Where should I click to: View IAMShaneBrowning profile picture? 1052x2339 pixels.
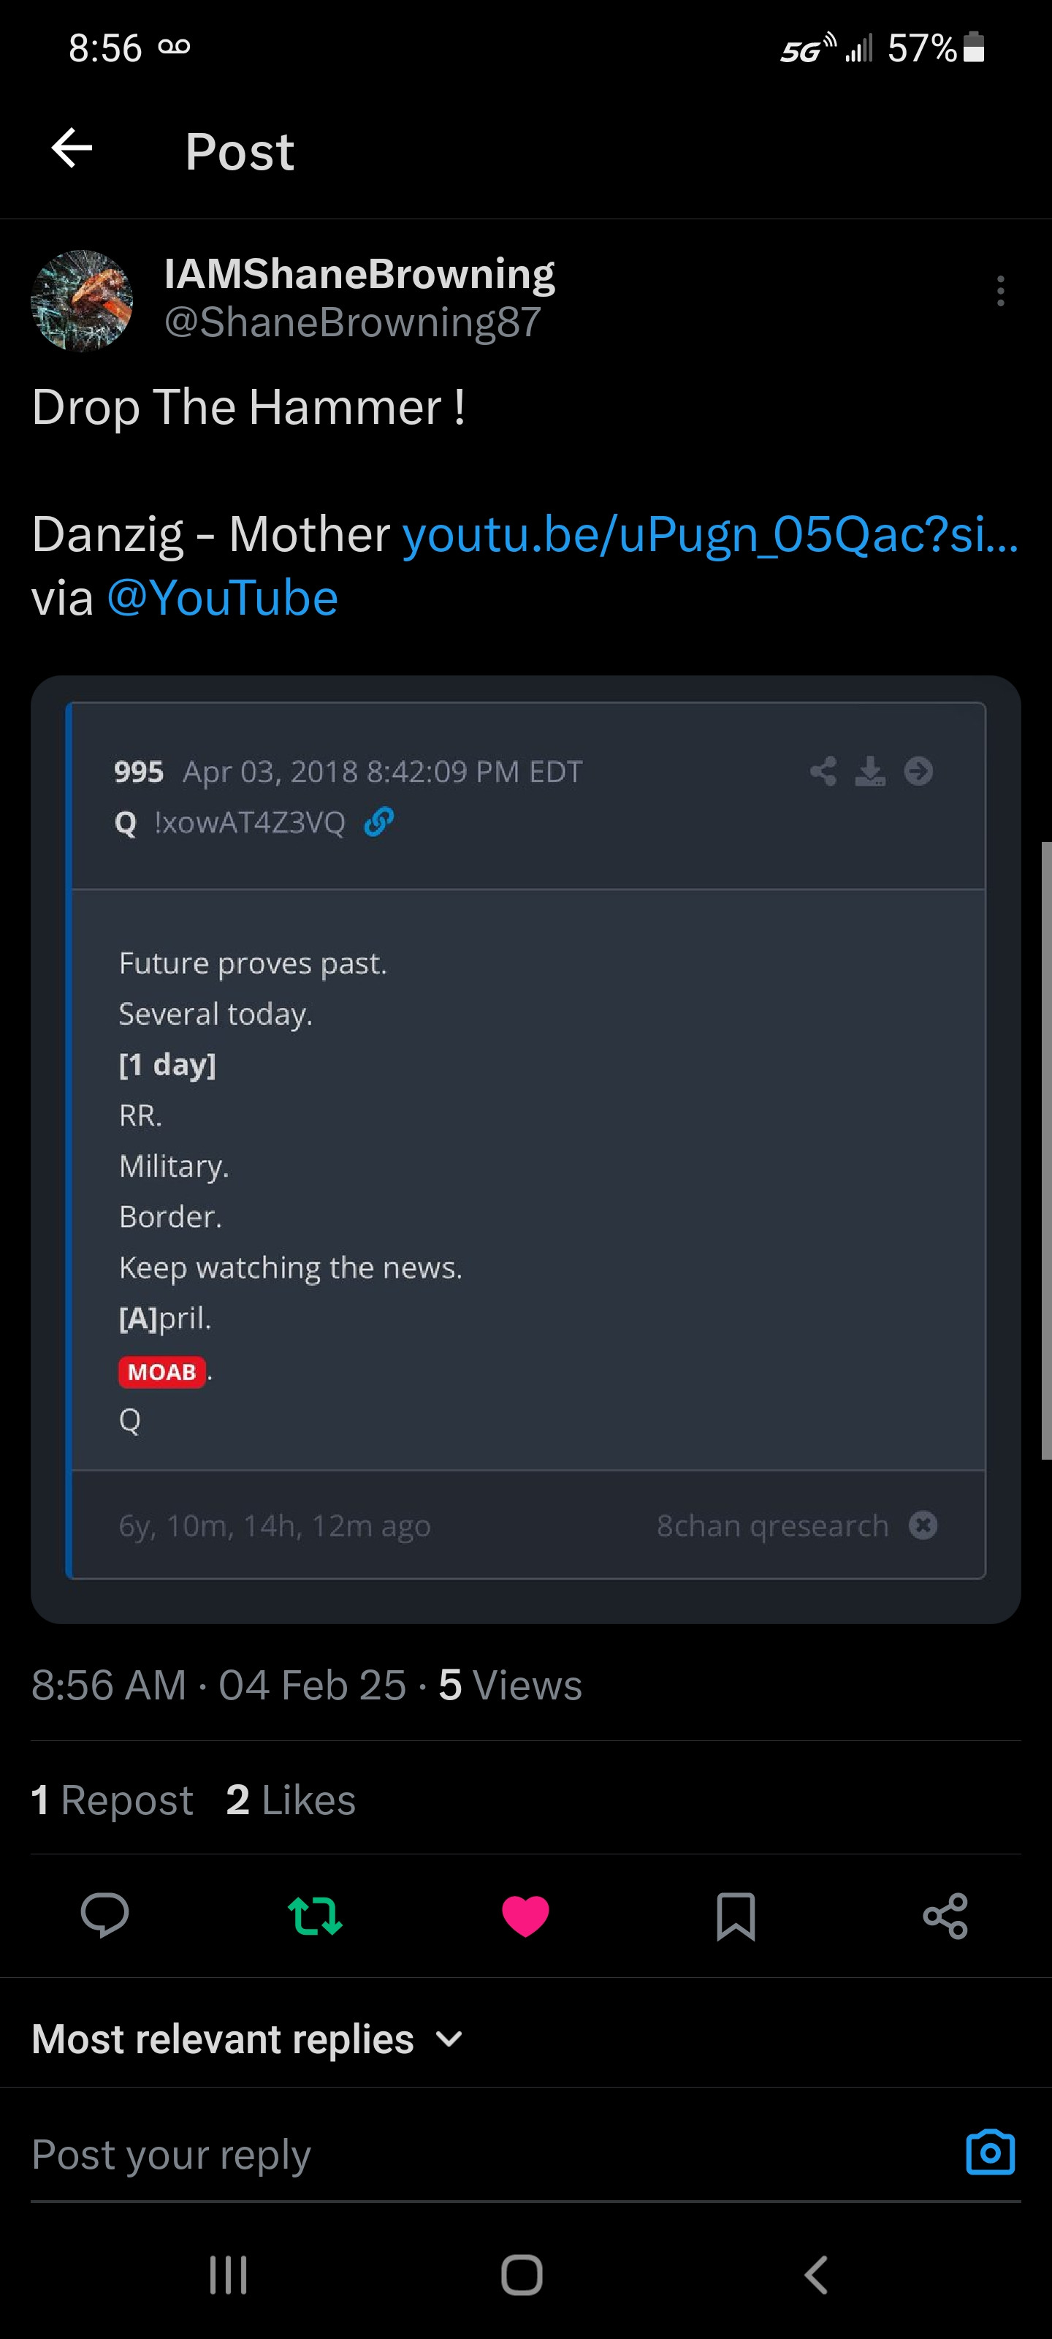pyautogui.click(x=82, y=300)
